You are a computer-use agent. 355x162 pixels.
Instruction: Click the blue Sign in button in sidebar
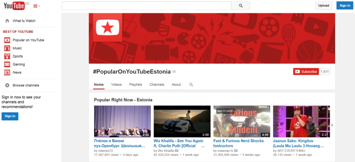click(10, 116)
